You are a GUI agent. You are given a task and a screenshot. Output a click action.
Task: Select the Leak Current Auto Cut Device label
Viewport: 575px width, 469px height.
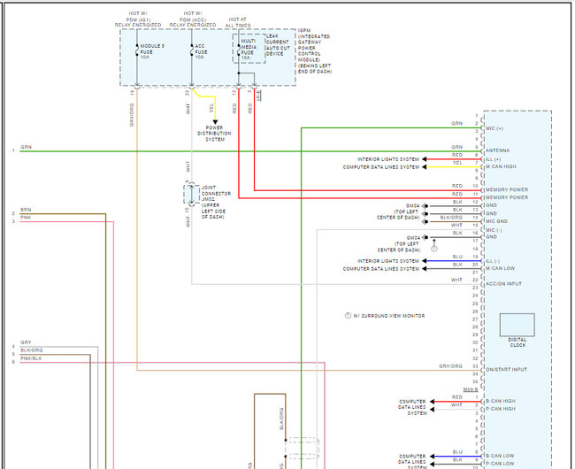coord(276,45)
